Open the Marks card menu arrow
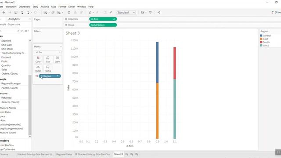 pos(61,47)
